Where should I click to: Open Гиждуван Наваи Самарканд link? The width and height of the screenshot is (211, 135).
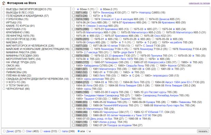point(101,96)
